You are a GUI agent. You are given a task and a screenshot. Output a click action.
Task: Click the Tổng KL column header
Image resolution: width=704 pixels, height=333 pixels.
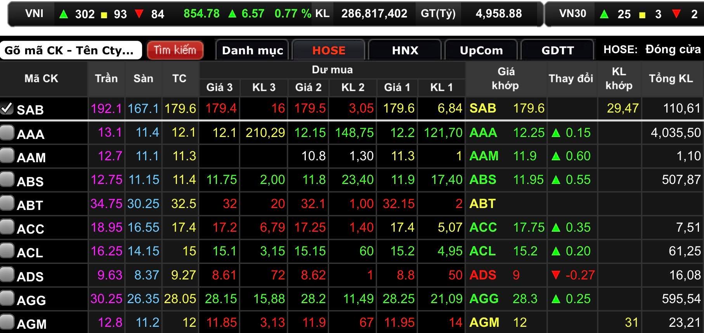(671, 78)
